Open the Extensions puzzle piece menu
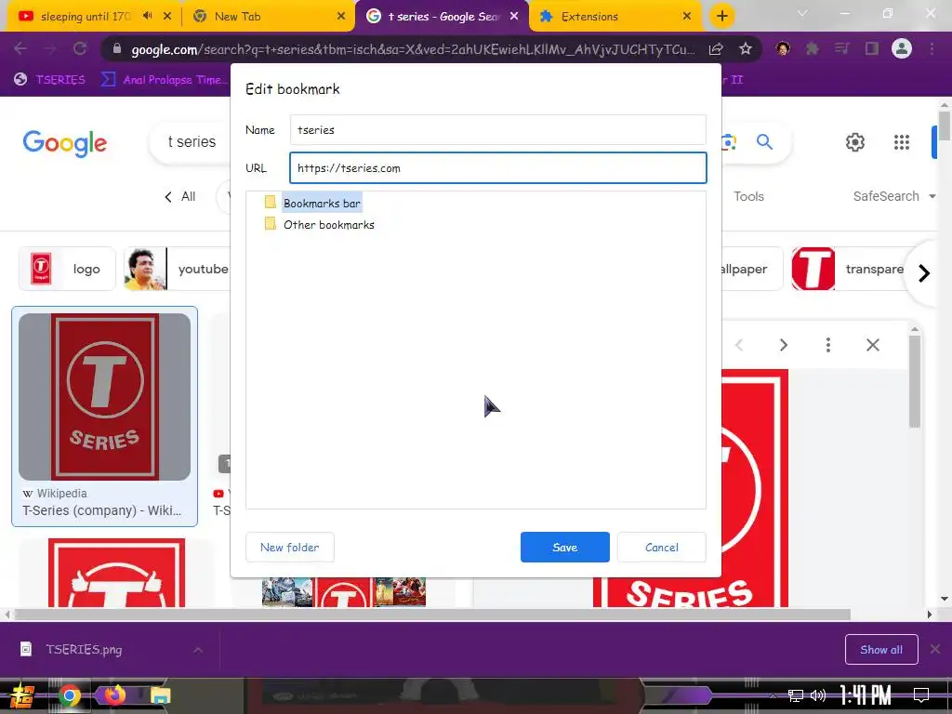Image resolution: width=952 pixels, height=714 pixels. click(x=813, y=48)
